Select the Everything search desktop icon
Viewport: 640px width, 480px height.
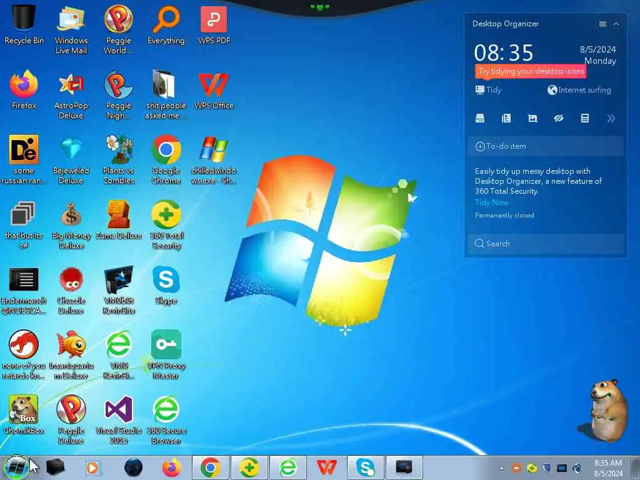click(166, 24)
